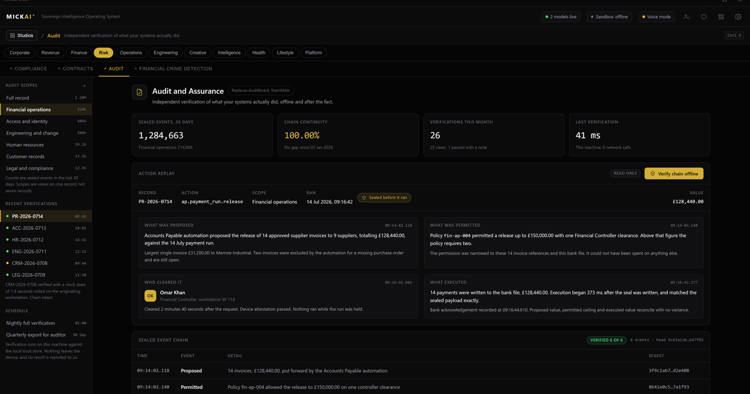Open the settings gear icon
750x394 pixels.
click(739, 17)
